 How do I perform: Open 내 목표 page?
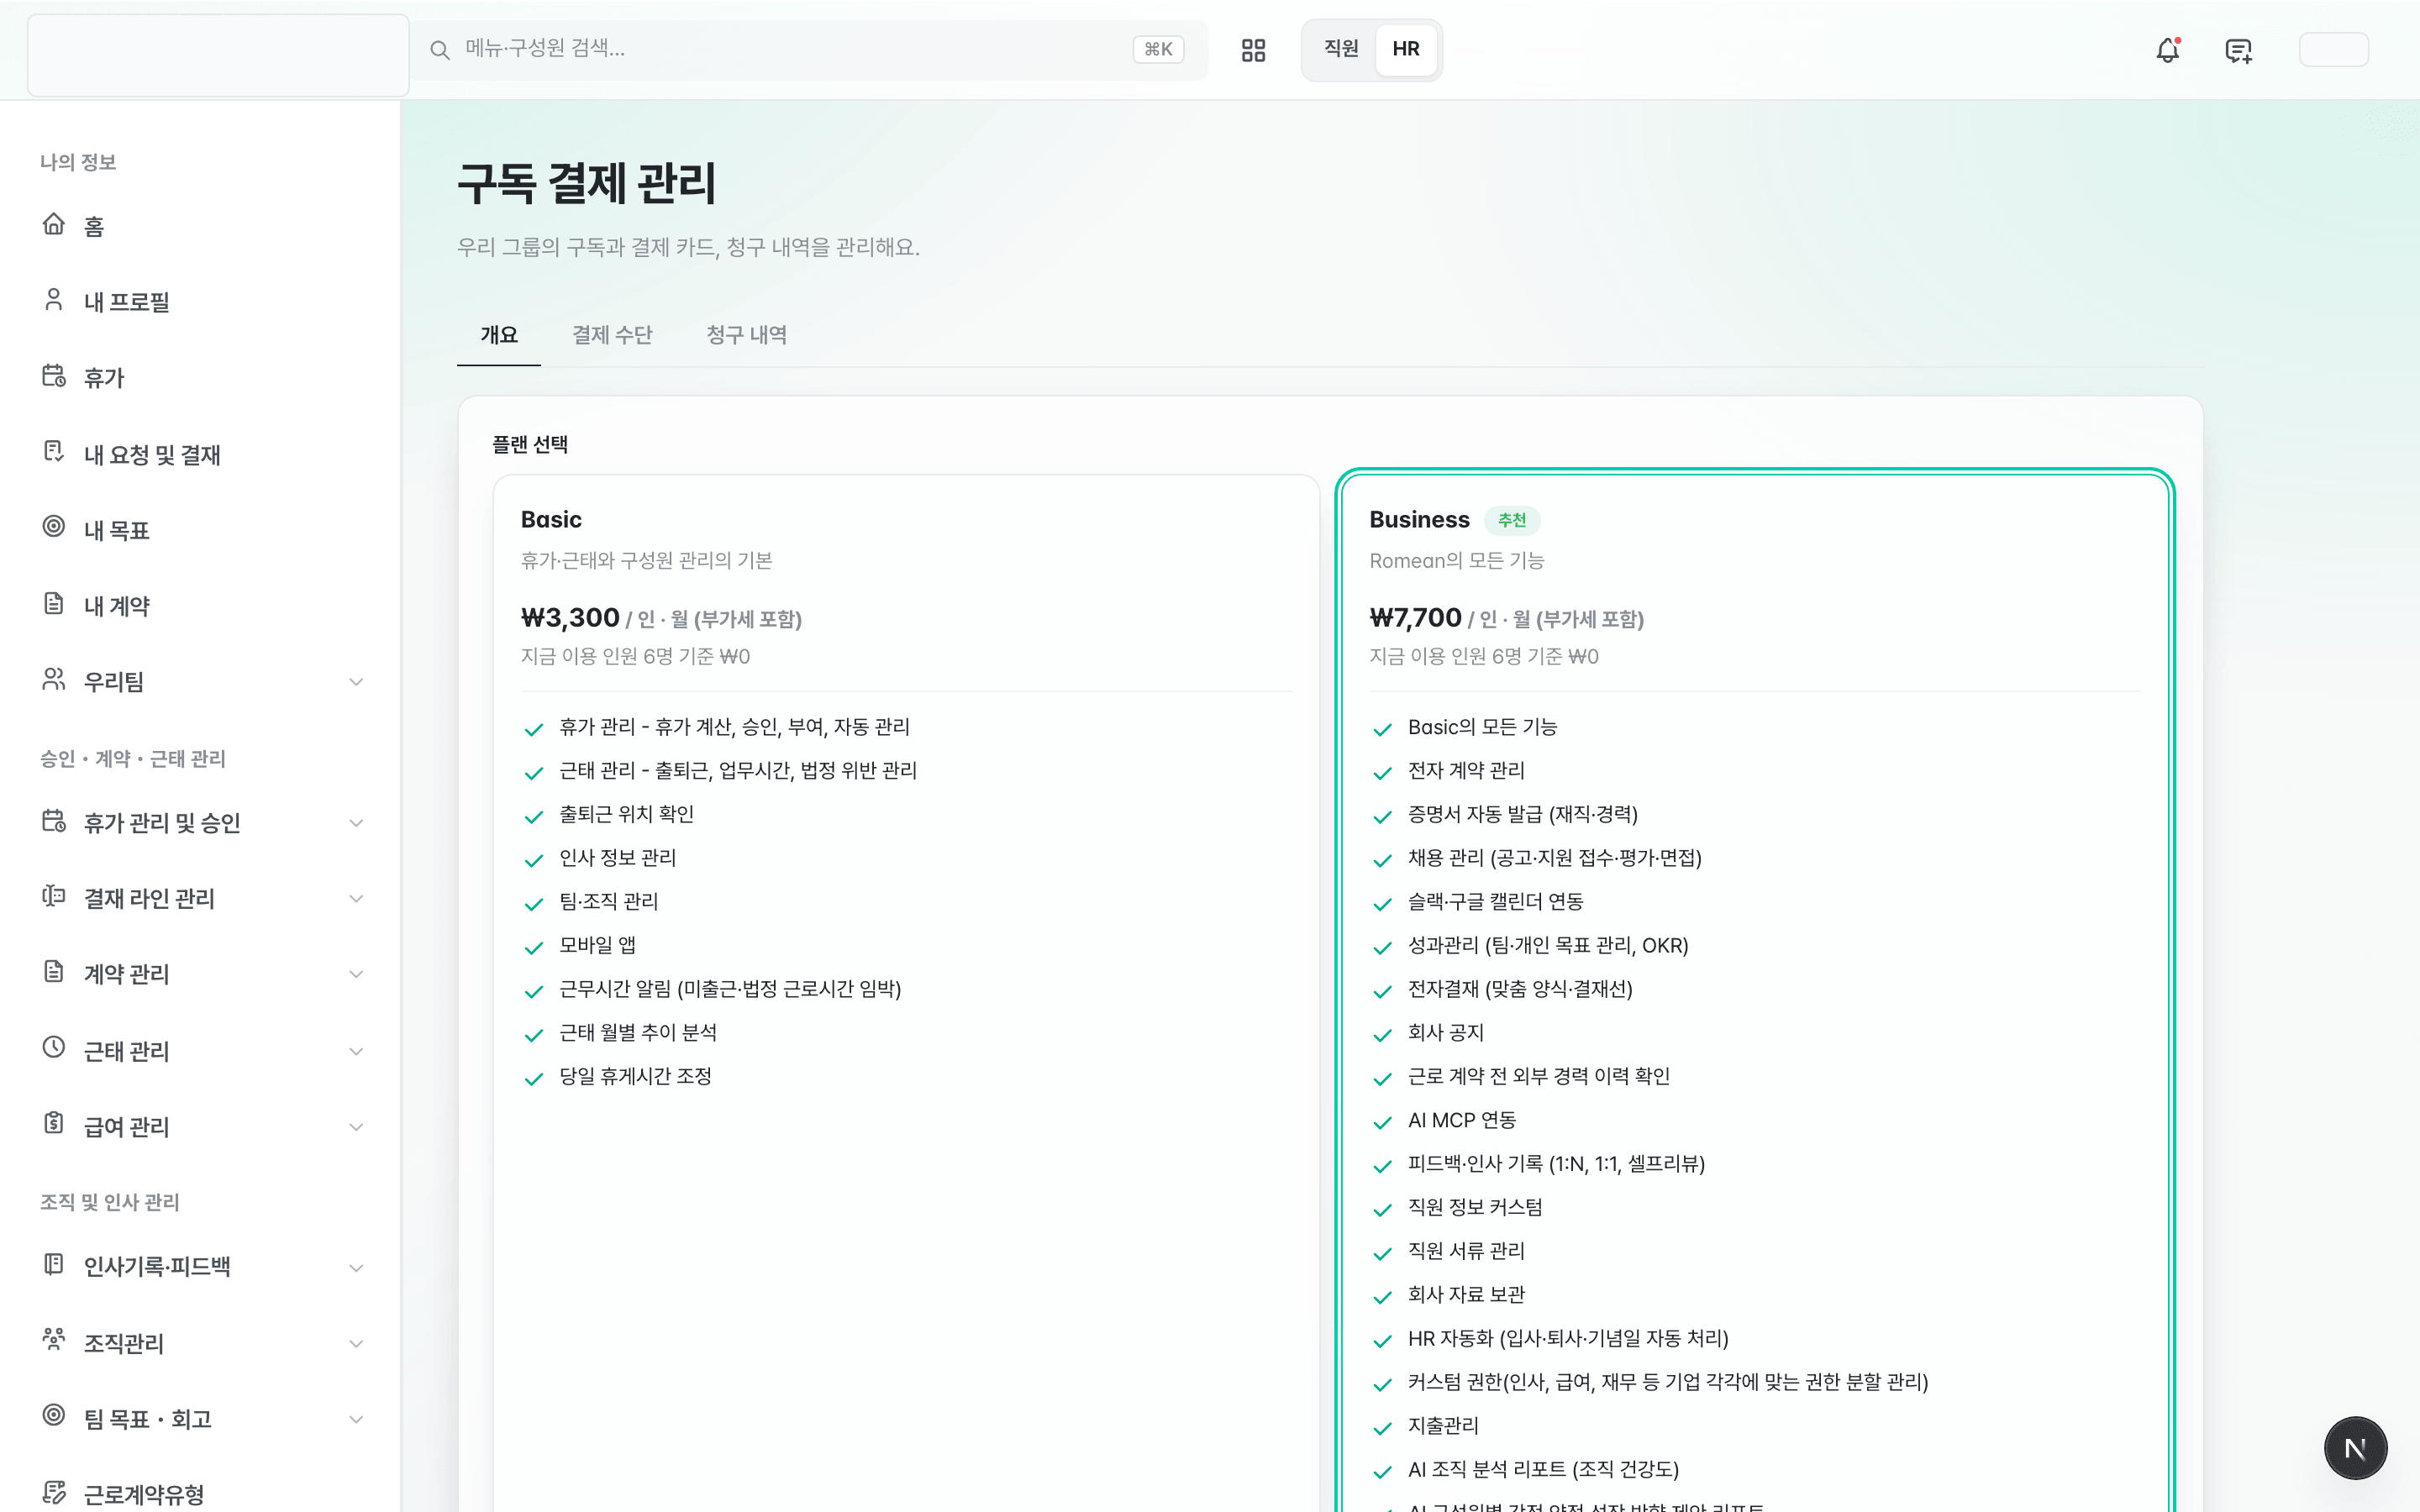click(x=117, y=530)
